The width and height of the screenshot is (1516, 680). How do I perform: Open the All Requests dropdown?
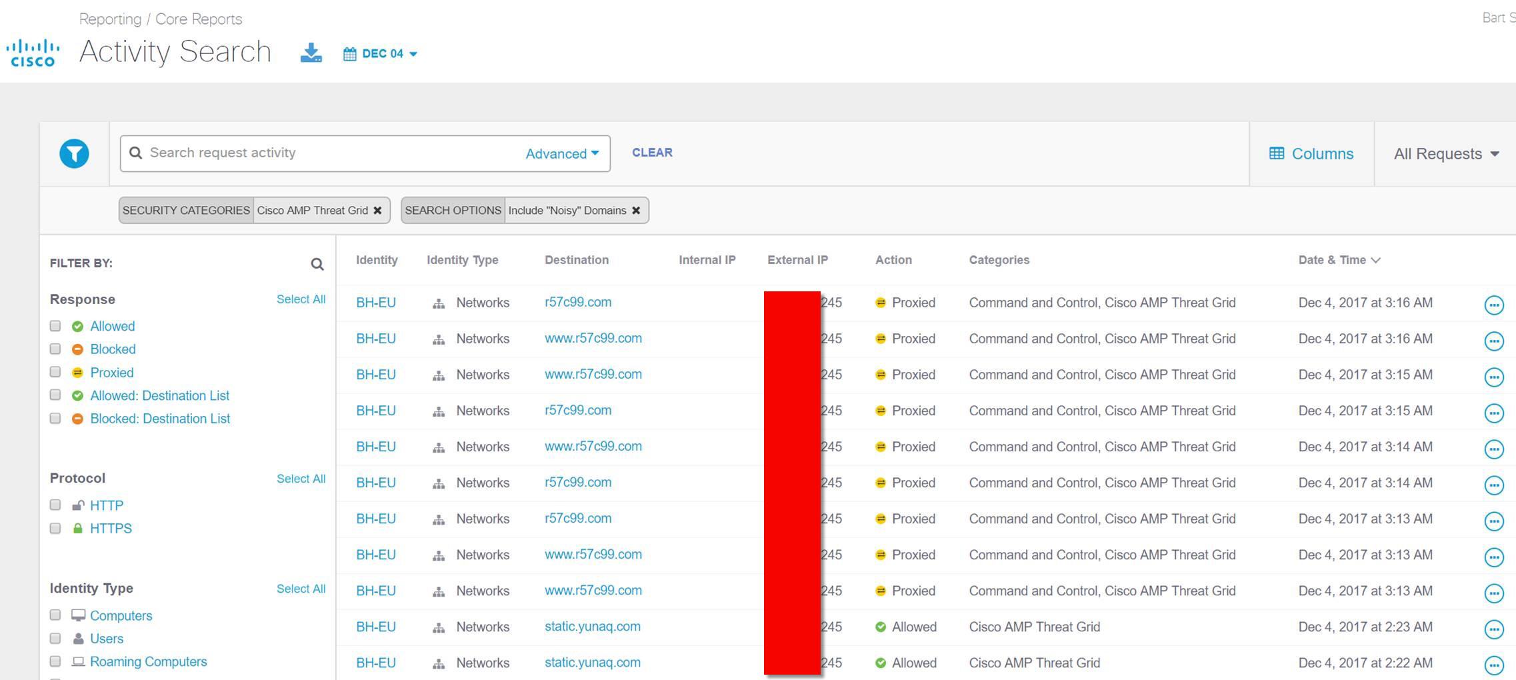[x=1445, y=154]
